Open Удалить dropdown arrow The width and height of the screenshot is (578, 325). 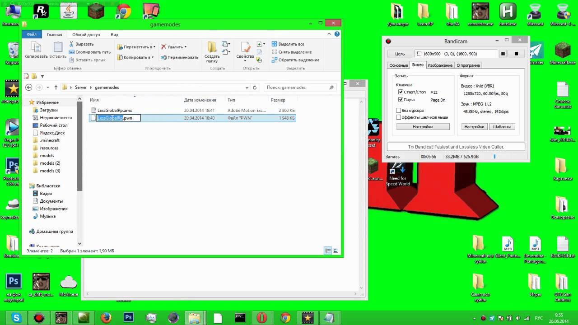click(185, 47)
